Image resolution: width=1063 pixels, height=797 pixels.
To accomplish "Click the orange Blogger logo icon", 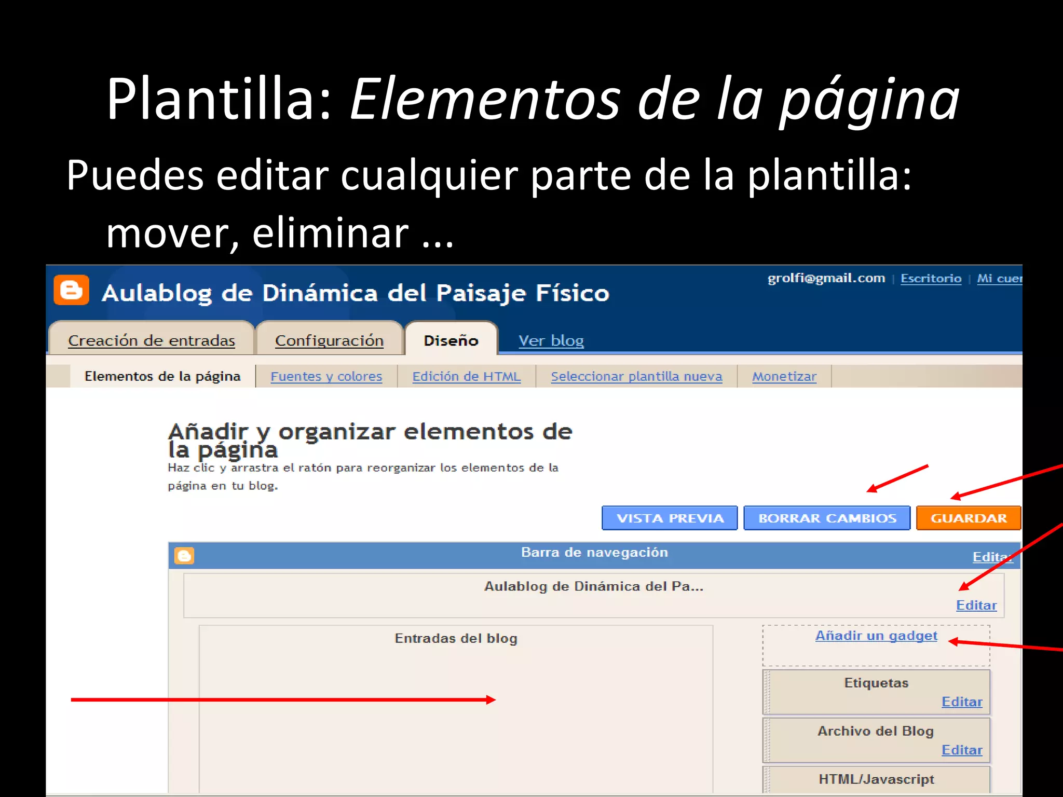I will tap(71, 290).
